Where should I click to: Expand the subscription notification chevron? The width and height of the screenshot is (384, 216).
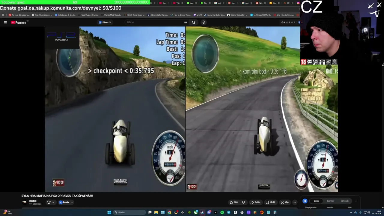point(53,202)
